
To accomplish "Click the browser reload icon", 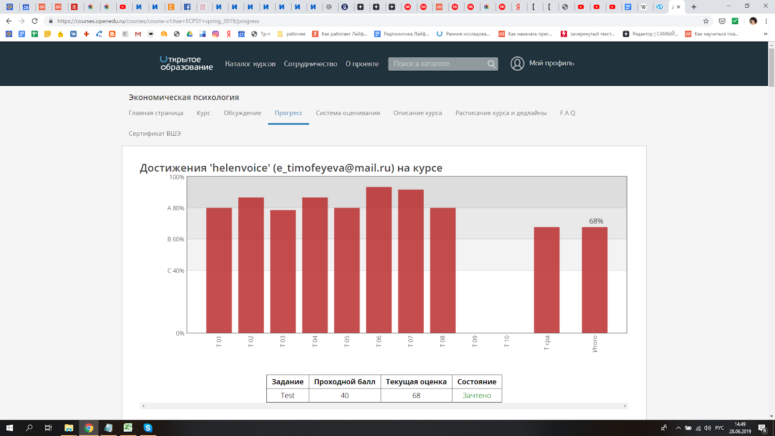I will tap(34, 21).
